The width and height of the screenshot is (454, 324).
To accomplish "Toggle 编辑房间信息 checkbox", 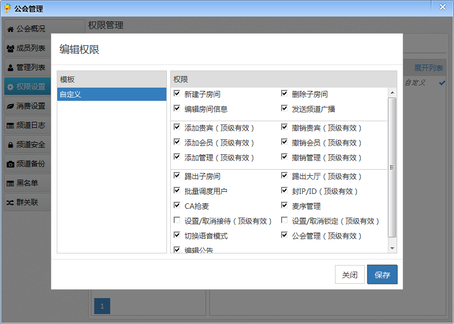I will click(177, 109).
